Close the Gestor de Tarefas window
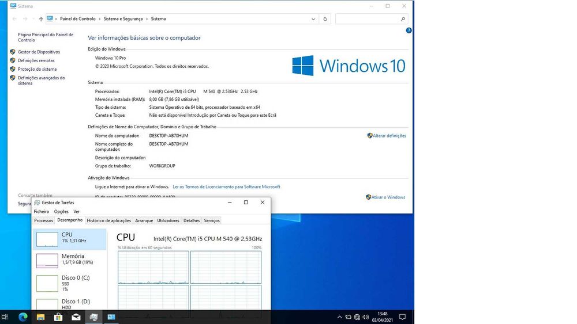577x324 pixels. point(263,203)
